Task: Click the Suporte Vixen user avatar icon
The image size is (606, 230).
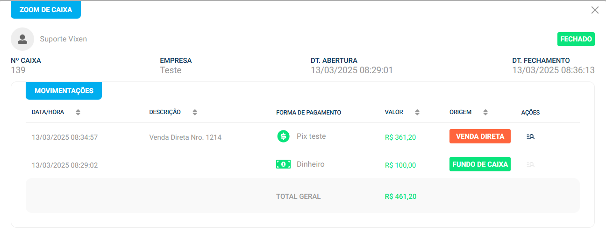Action: (22, 39)
